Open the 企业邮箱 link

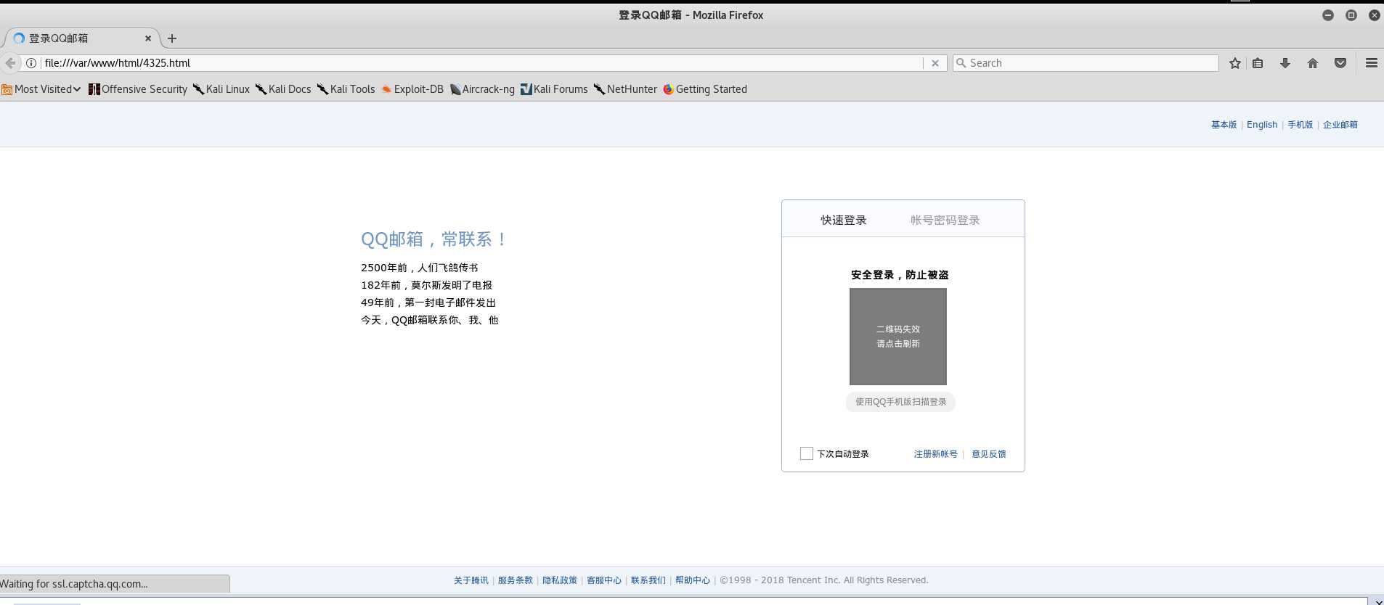click(x=1340, y=125)
